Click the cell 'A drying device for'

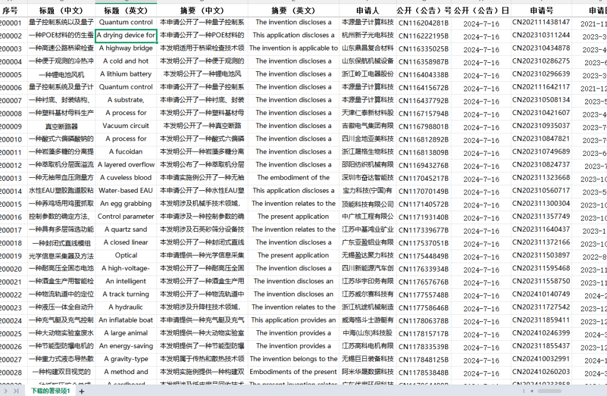point(126,35)
